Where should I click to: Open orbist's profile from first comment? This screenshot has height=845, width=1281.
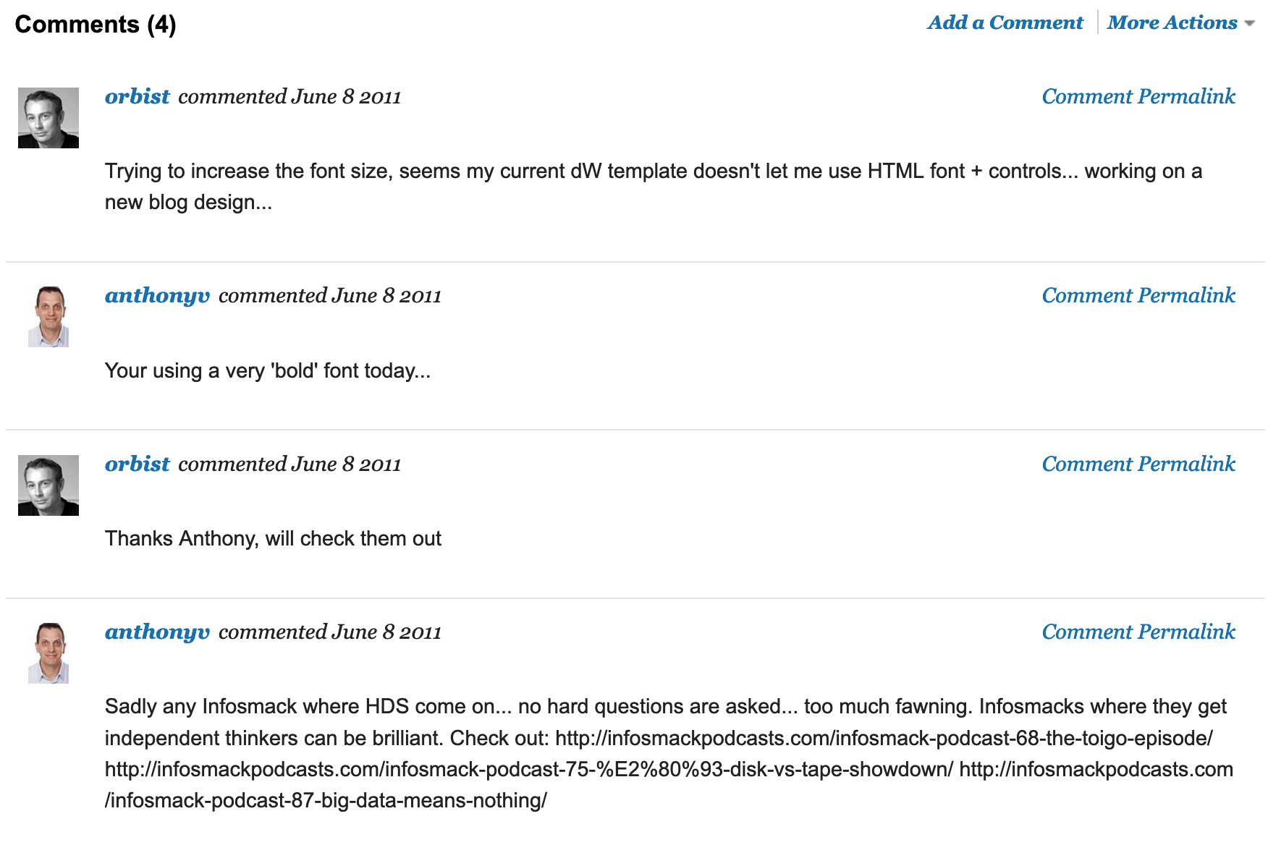pyautogui.click(x=137, y=97)
